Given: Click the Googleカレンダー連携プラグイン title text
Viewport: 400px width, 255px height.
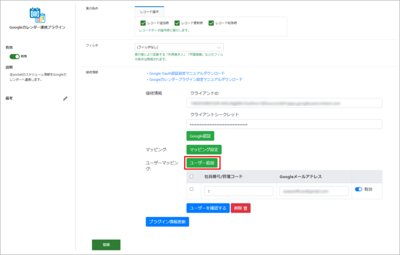Looking at the screenshot, I should pos(38,27).
